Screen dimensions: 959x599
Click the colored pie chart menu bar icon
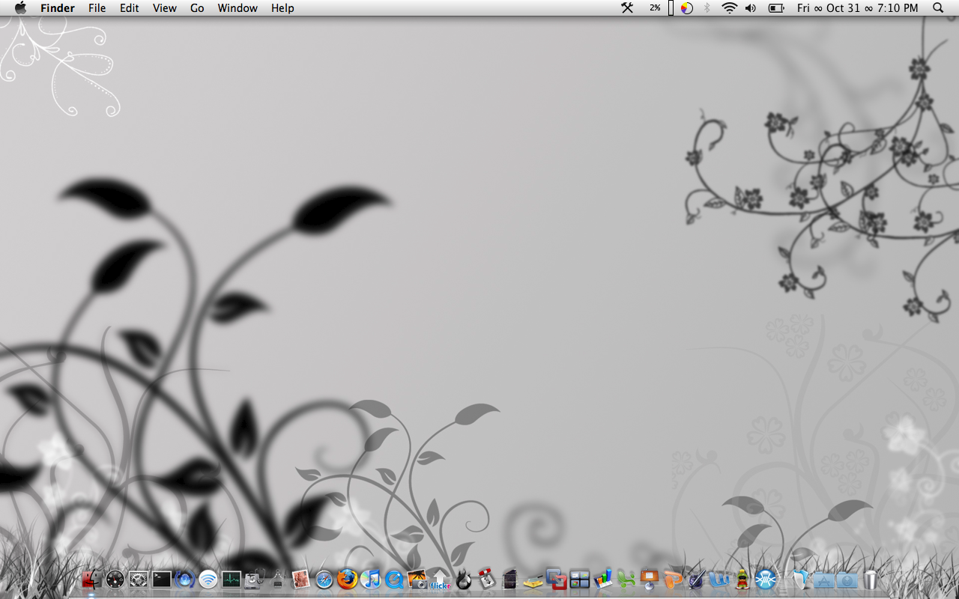(686, 8)
